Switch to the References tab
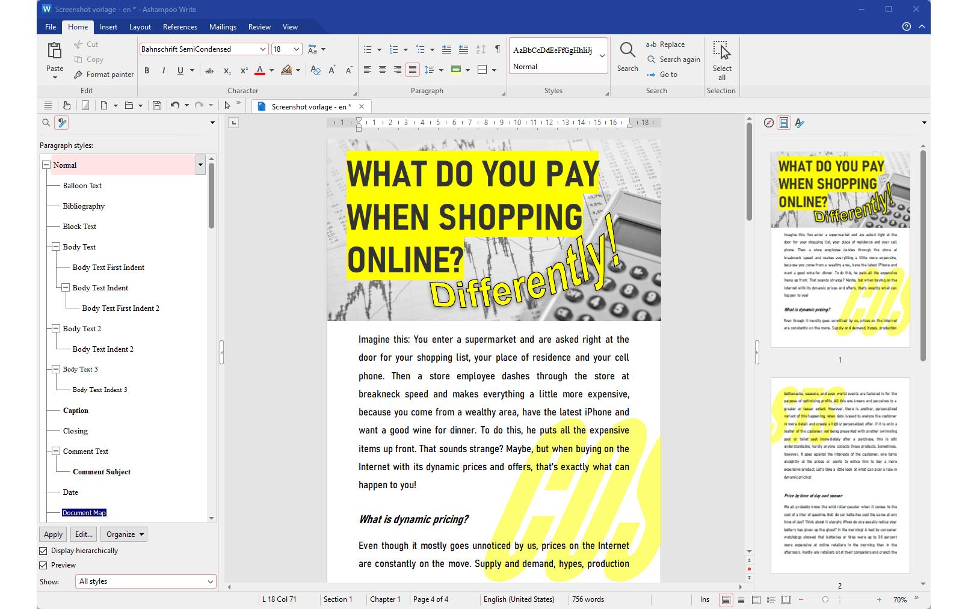This screenshot has height=609, width=968. click(180, 27)
